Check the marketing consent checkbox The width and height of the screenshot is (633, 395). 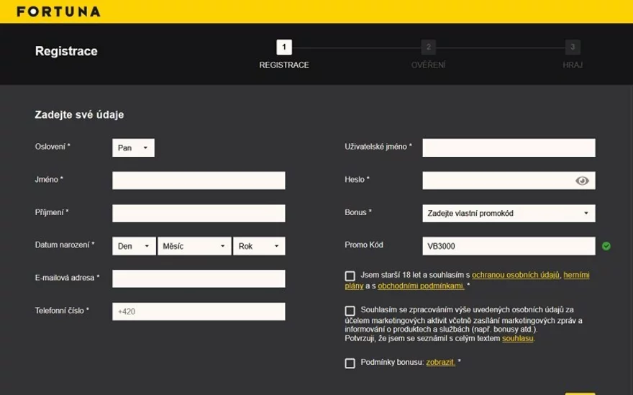click(350, 311)
